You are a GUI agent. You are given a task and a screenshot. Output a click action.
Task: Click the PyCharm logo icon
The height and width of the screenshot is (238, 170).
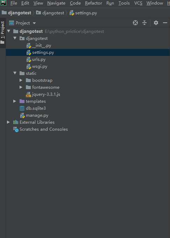(3, 3)
